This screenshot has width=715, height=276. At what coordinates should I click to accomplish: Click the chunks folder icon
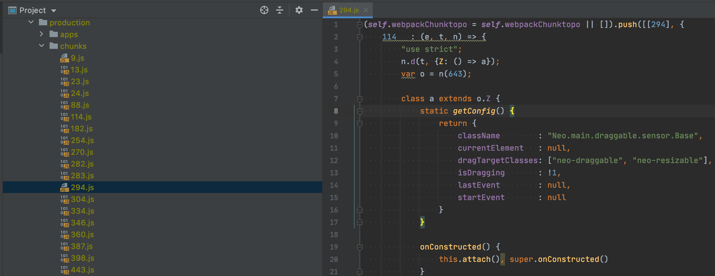(54, 46)
